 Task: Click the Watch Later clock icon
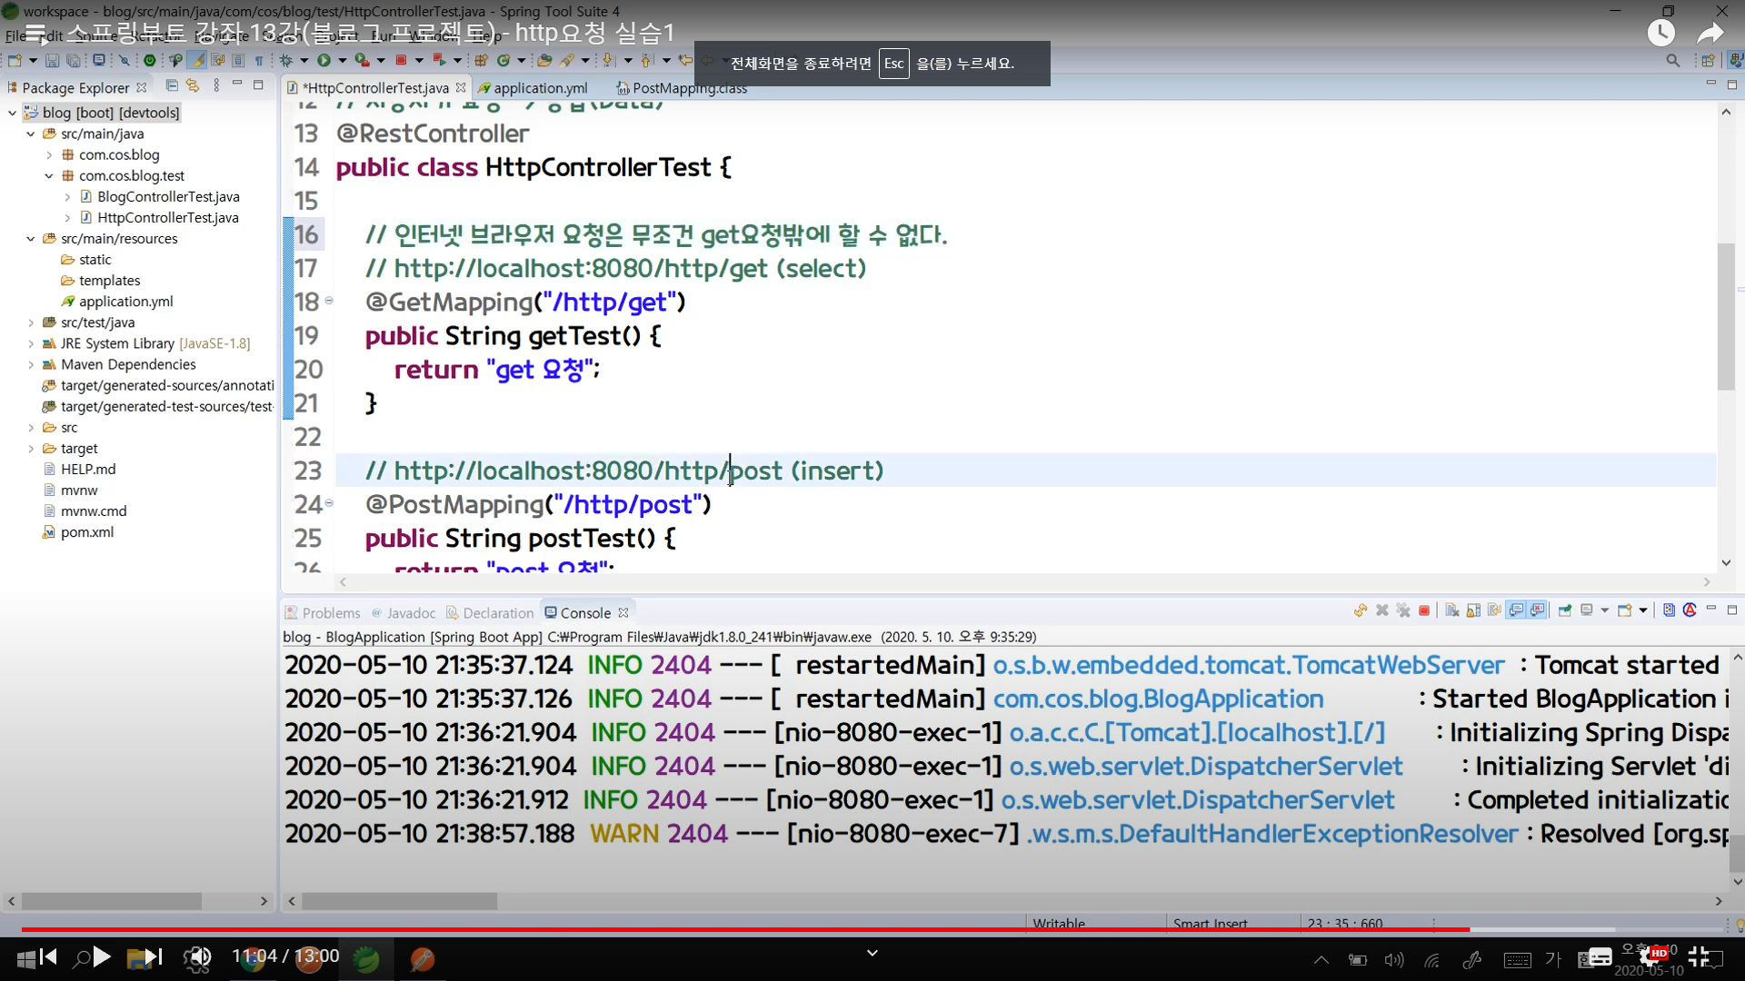(x=1660, y=33)
